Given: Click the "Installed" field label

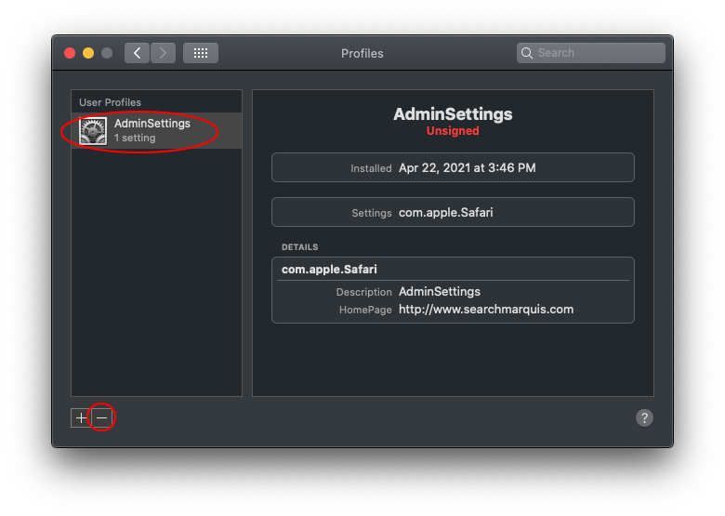Looking at the screenshot, I should [371, 168].
